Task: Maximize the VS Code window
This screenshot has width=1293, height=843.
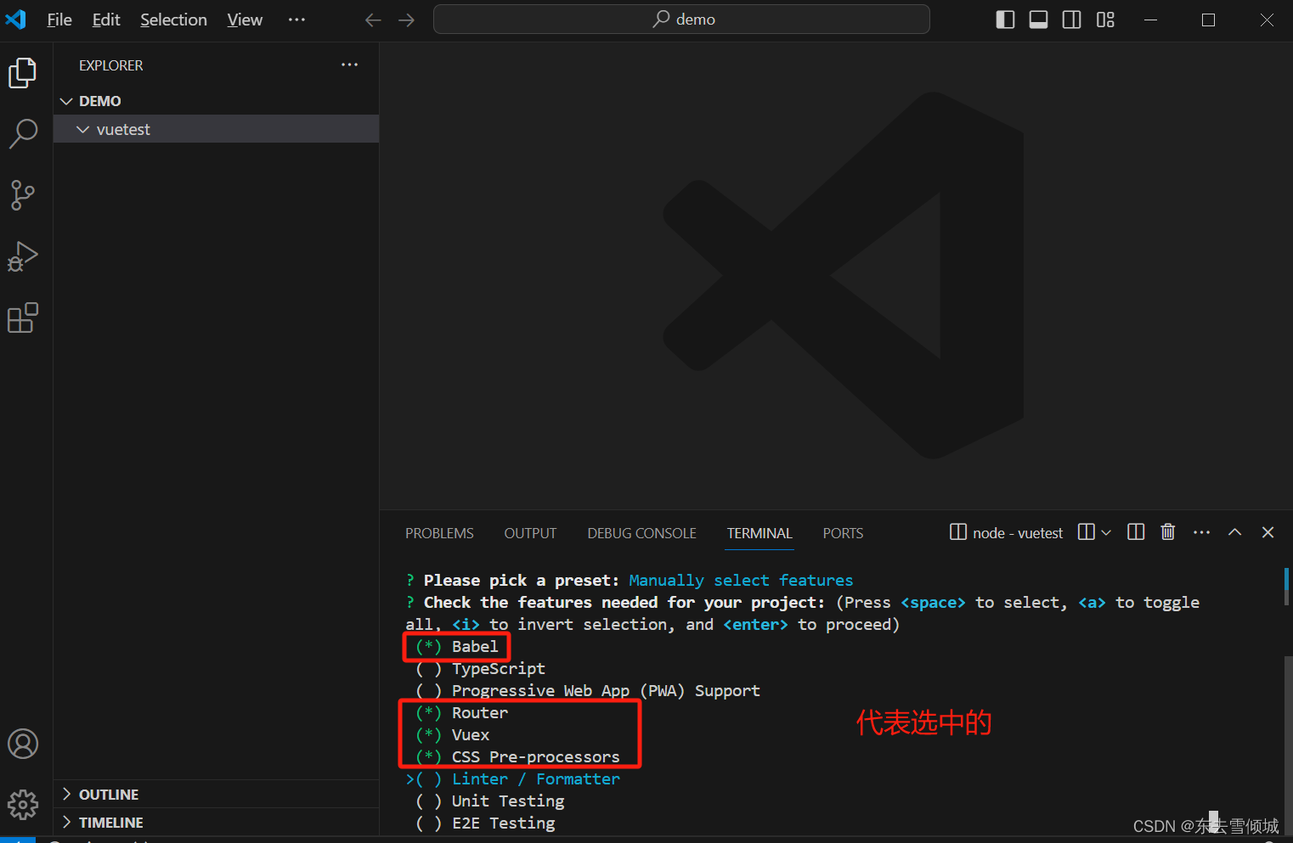Action: (1208, 20)
